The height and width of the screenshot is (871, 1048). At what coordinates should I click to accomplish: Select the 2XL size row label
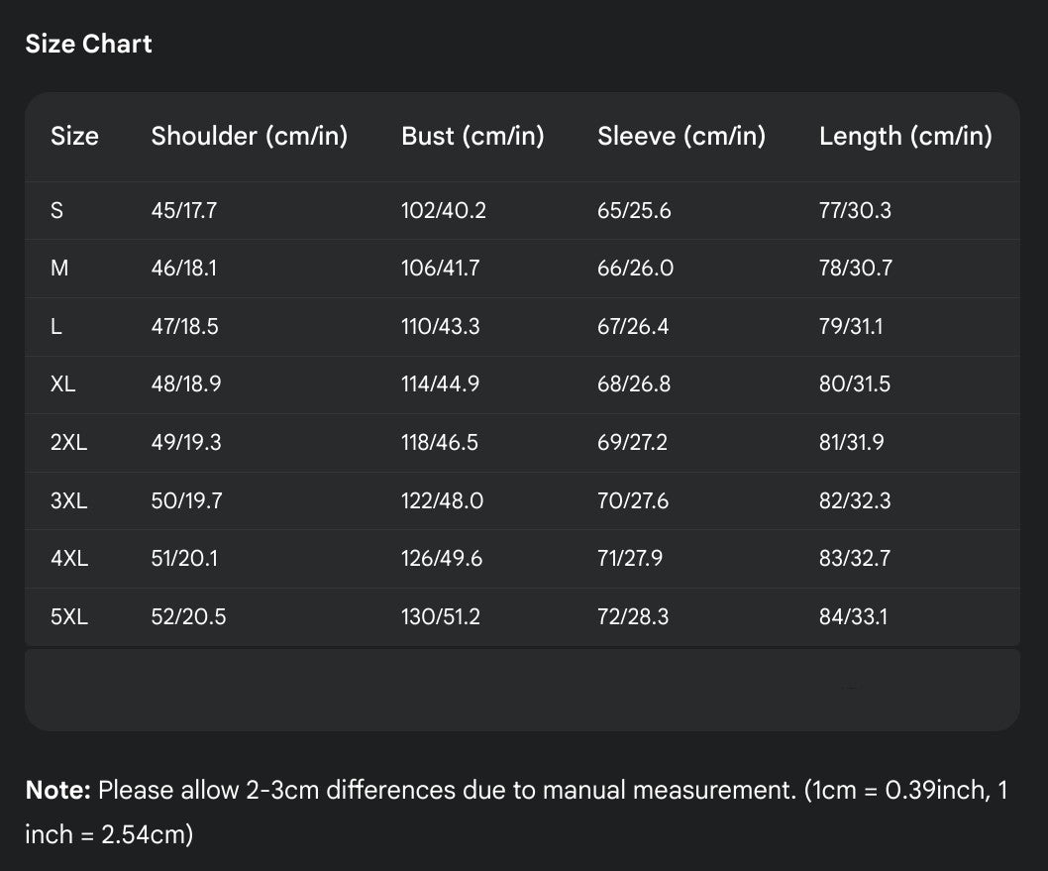[68, 442]
